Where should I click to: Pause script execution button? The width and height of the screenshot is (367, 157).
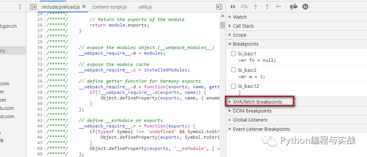pyautogui.click(x=233, y=7)
